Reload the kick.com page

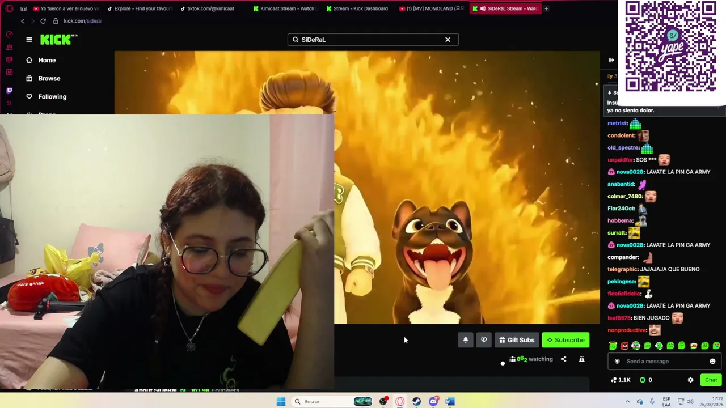pos(43,21)
